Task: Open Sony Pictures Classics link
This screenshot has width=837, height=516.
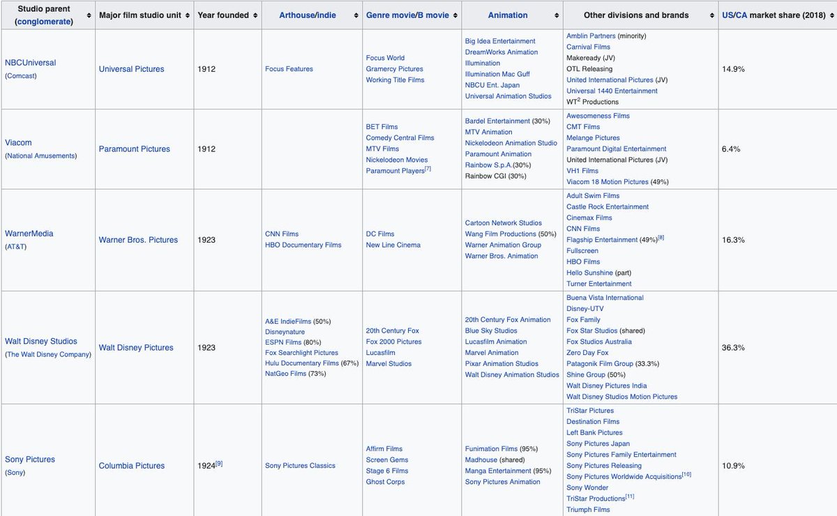Action: 301,466
